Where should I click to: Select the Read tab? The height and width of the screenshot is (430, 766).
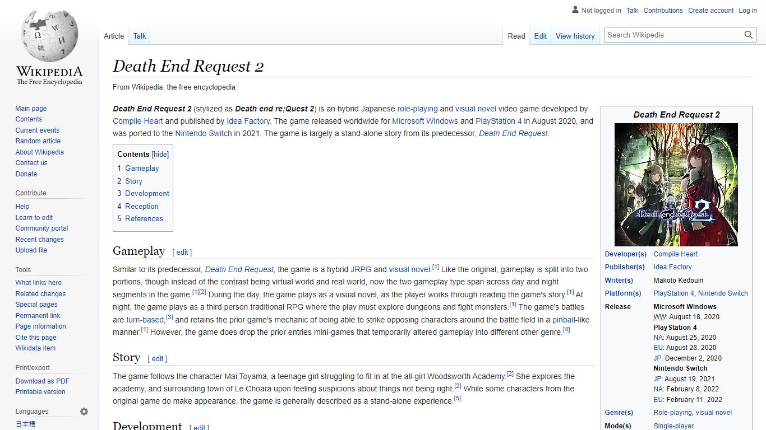coord(516,36)
